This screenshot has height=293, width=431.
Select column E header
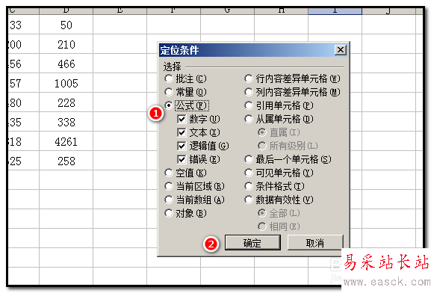[x=120, y=11]
